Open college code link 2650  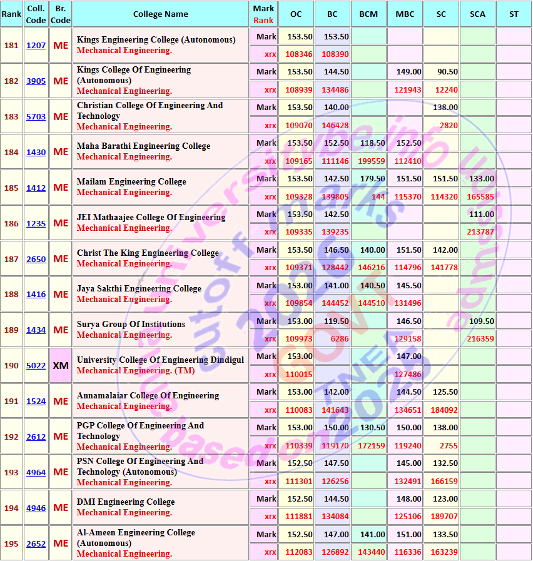36,259
